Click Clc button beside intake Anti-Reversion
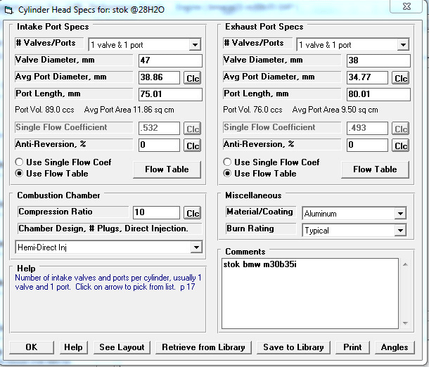The height and width of the screenshot is (367, 429). pos(192,146)
